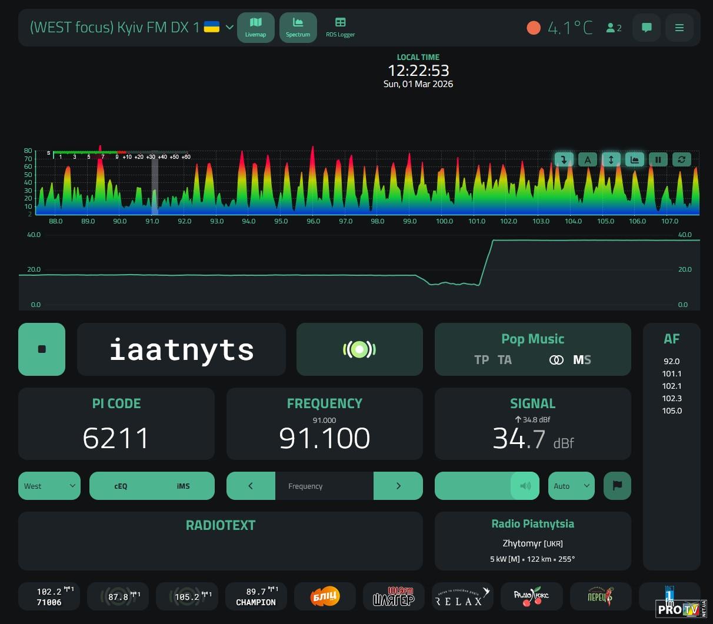Open the hamburger side menu

click(679, 28)
